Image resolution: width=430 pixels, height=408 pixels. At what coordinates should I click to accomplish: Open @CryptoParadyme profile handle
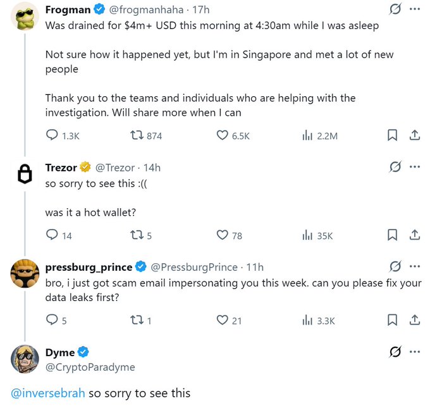(x=90, y=367)
